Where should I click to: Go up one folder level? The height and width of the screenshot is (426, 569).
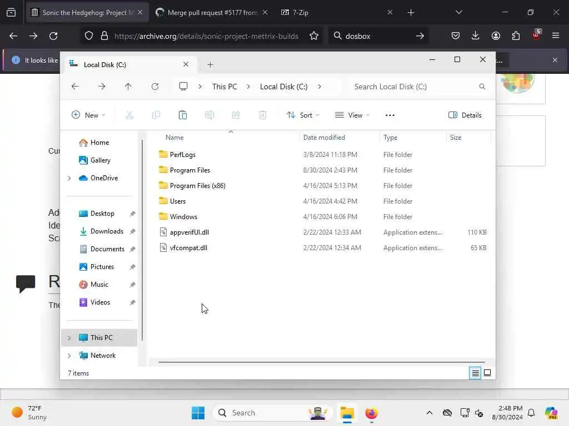point(128,87)
